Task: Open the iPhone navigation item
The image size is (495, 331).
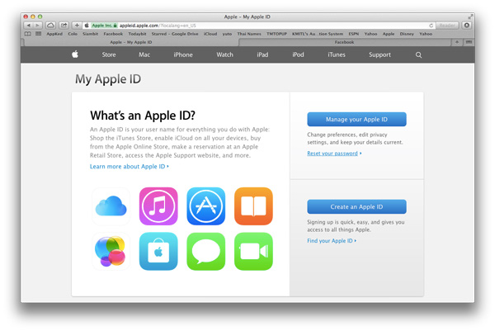Action: point(183,54)
